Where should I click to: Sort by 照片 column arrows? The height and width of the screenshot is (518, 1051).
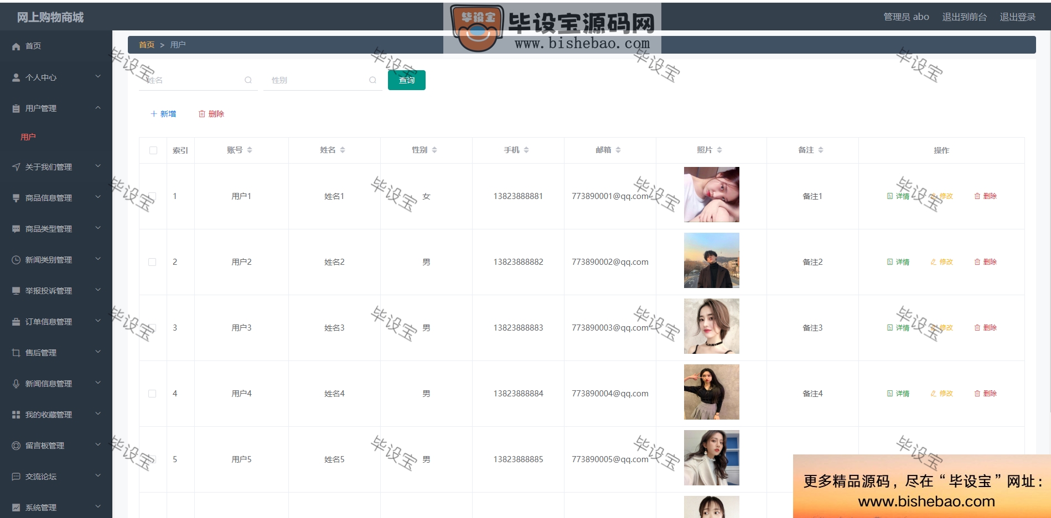point(719,150)
